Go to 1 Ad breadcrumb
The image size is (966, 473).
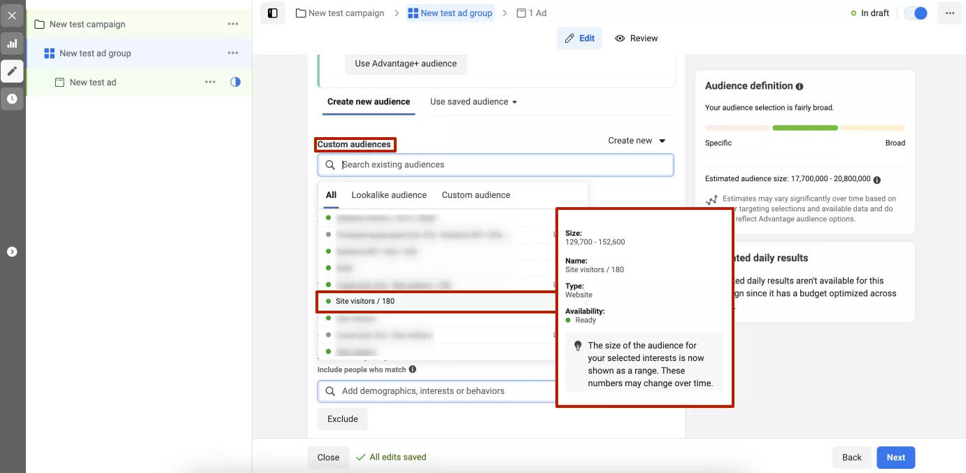pyautogui.click(x=532, y=13)
